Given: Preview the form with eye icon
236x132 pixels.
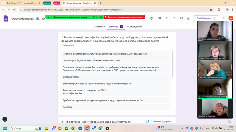Looking at the screenshot, I should point(159,18).
